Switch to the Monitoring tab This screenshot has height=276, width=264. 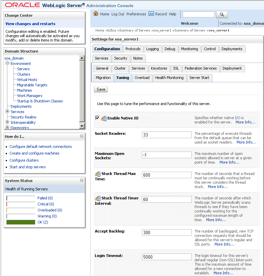click(x=189, y=49)
